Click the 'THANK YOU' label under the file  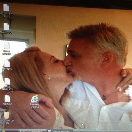(7, 33)
